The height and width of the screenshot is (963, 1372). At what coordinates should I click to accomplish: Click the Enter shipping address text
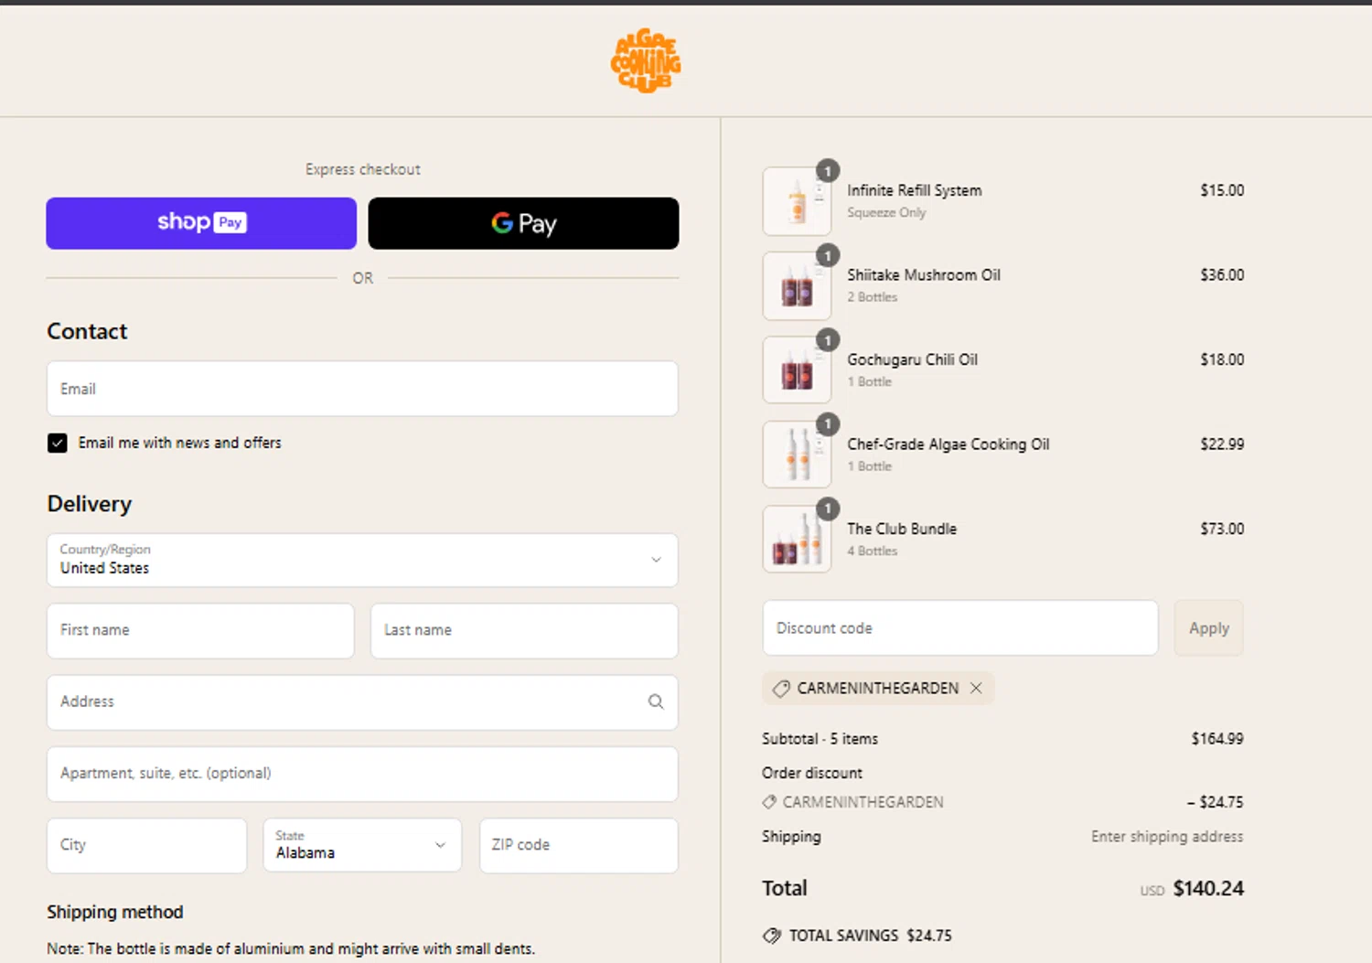[1167, 837]
